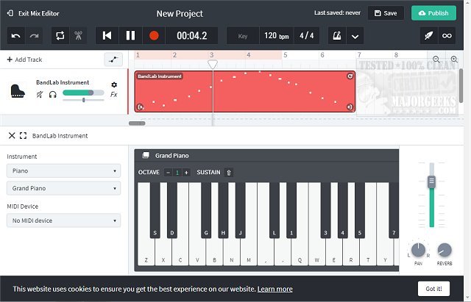The image size is (471, 302).
Task: Save the project
Action: (x=386, y=13)
